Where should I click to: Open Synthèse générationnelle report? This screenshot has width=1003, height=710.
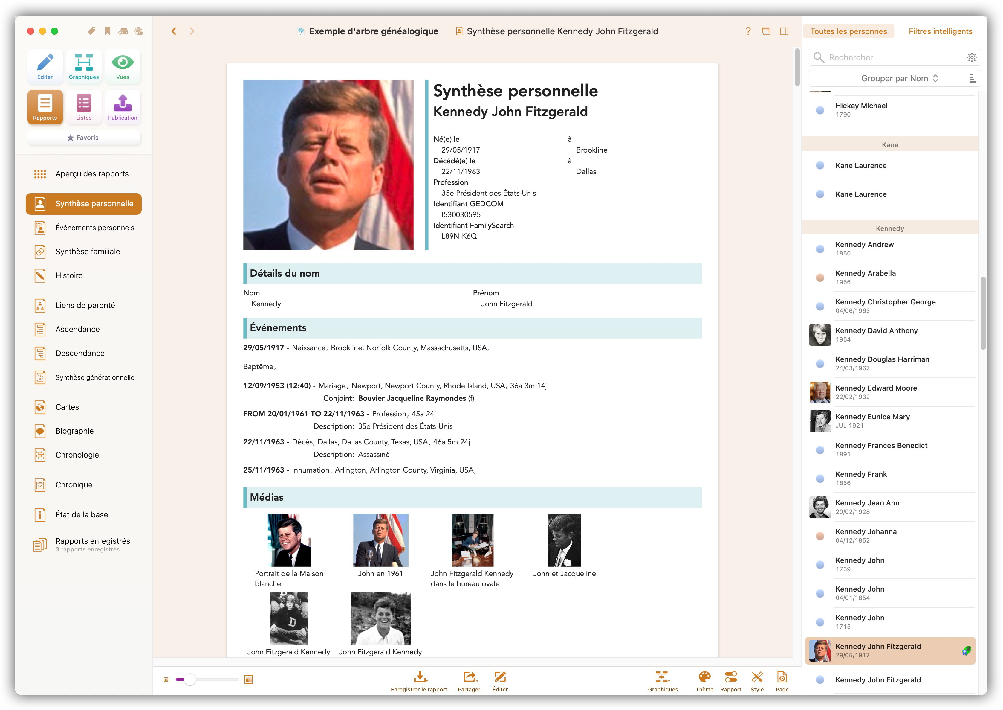pos(84,377)
